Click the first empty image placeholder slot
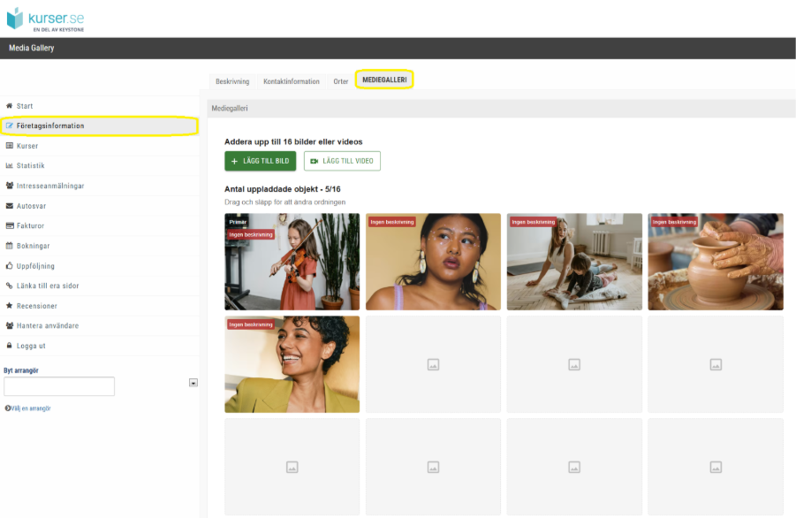796x518 pixels. coord(433,364)
